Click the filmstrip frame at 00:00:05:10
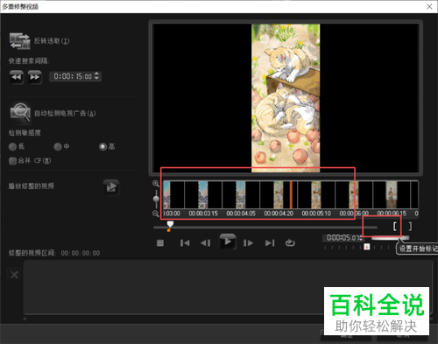This screenshot has width=438, height=344. point(316,194)
